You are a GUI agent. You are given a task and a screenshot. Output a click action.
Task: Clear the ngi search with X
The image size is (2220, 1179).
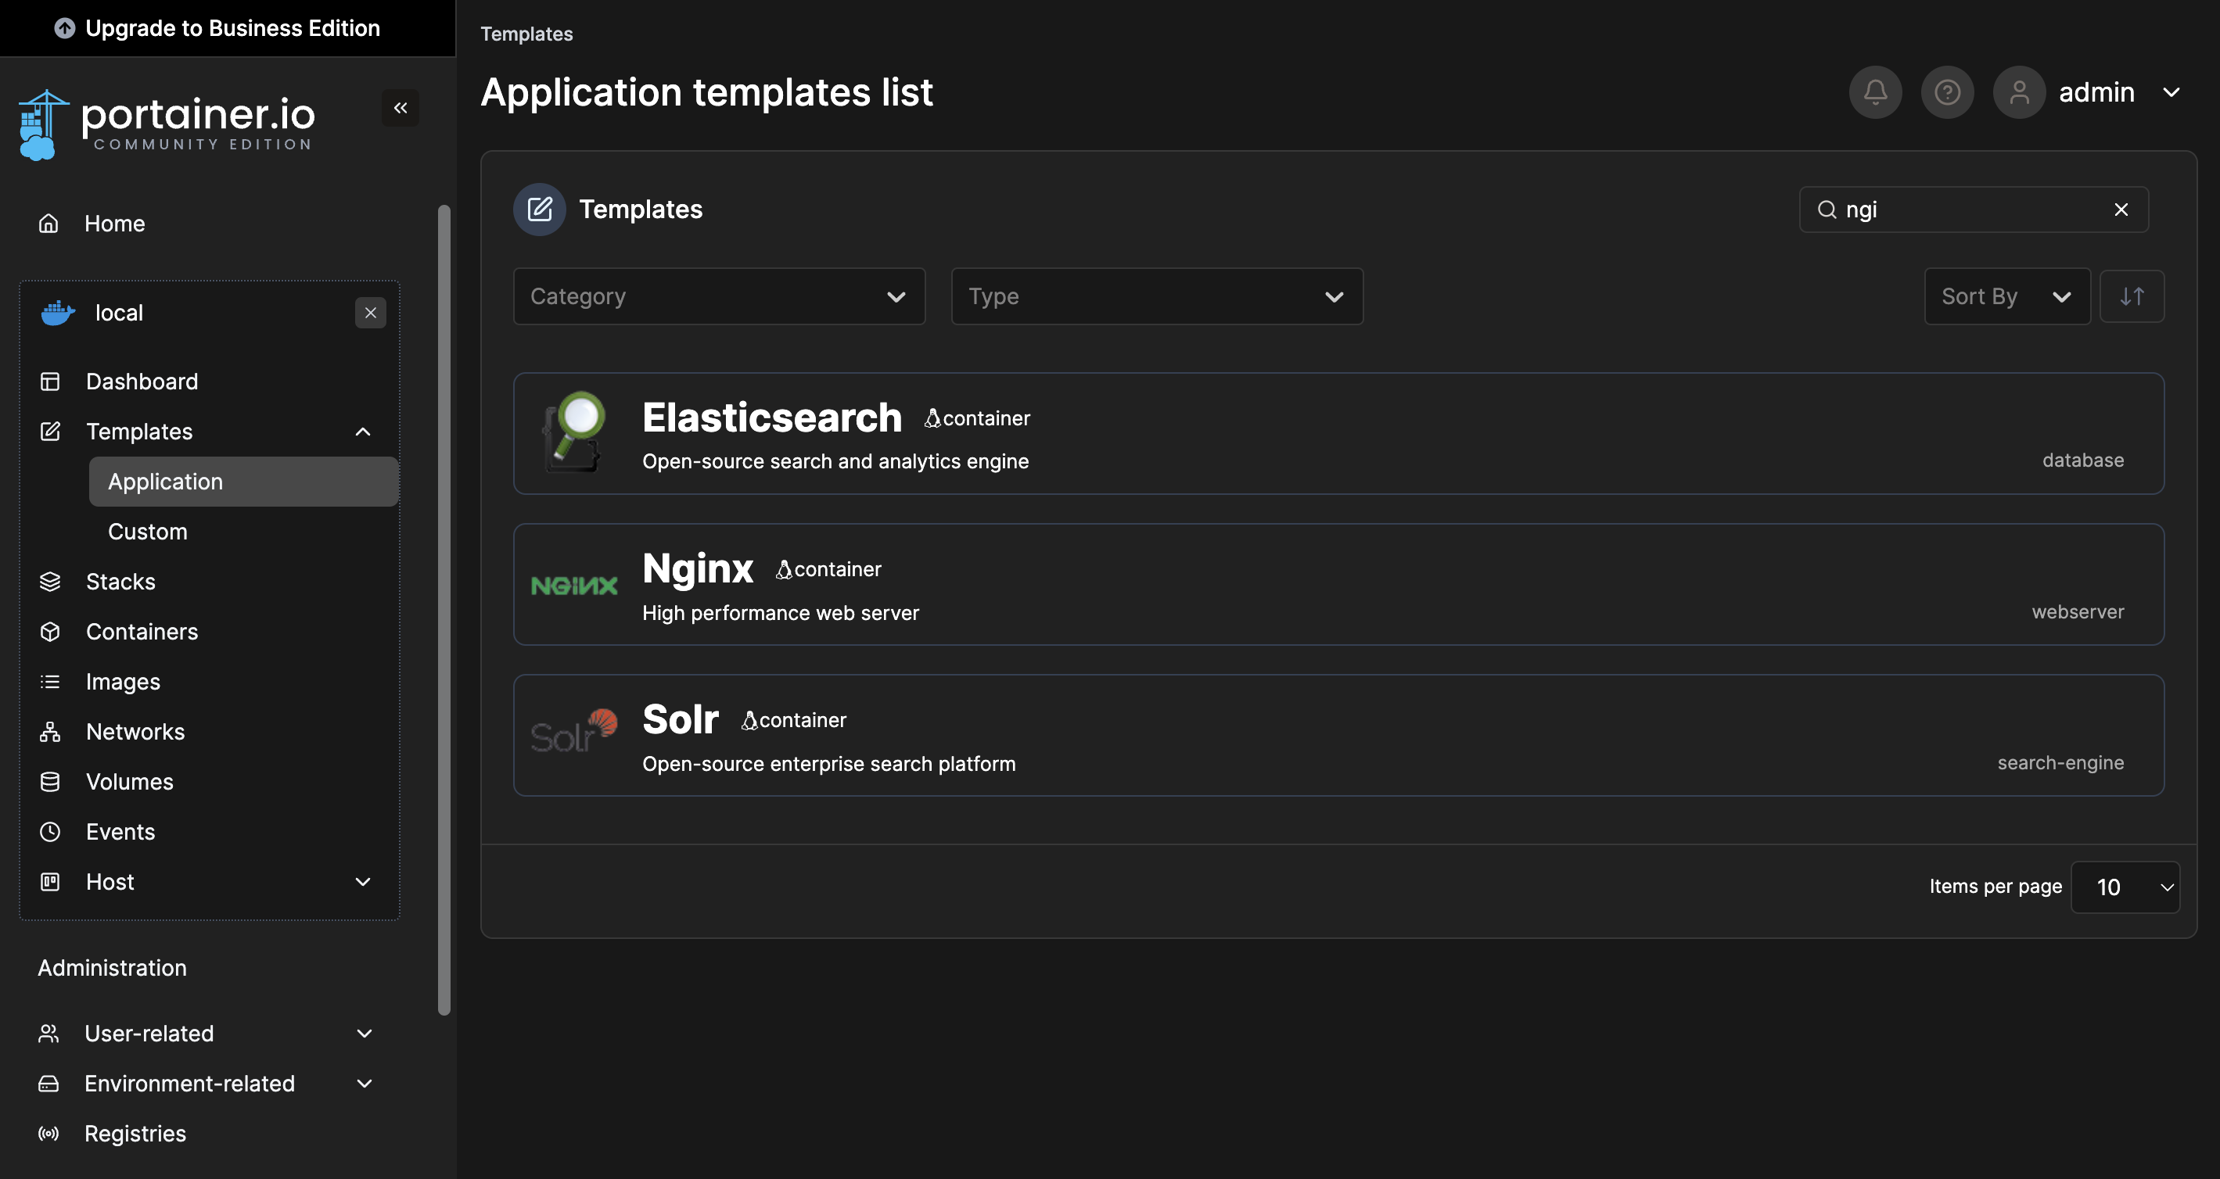(2121, 210)
